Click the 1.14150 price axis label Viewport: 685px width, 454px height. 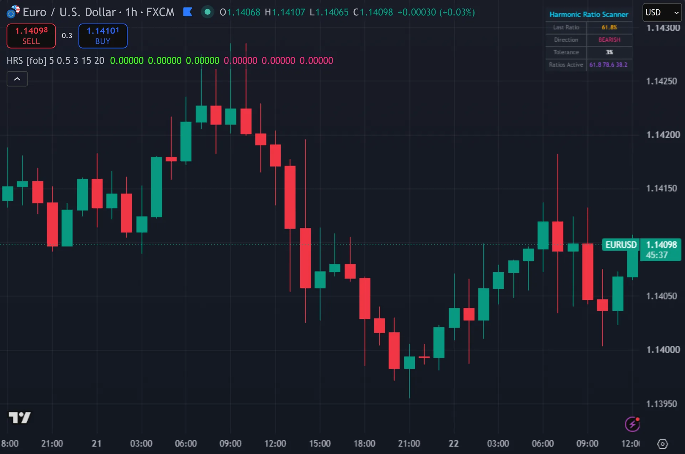click(x=661, y=188)
